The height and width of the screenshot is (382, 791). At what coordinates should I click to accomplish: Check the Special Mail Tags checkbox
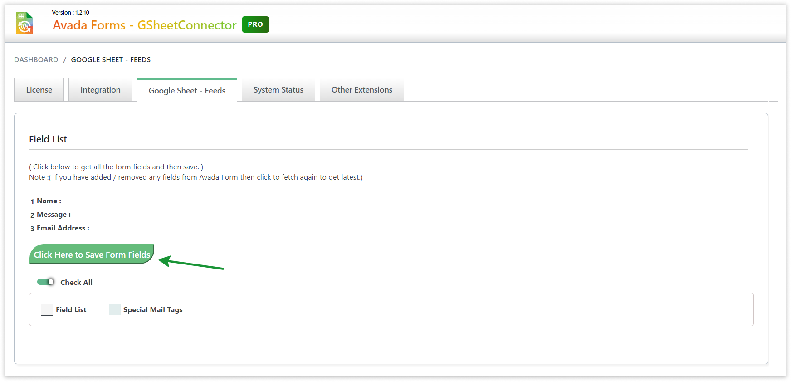(x=115, y=309)
